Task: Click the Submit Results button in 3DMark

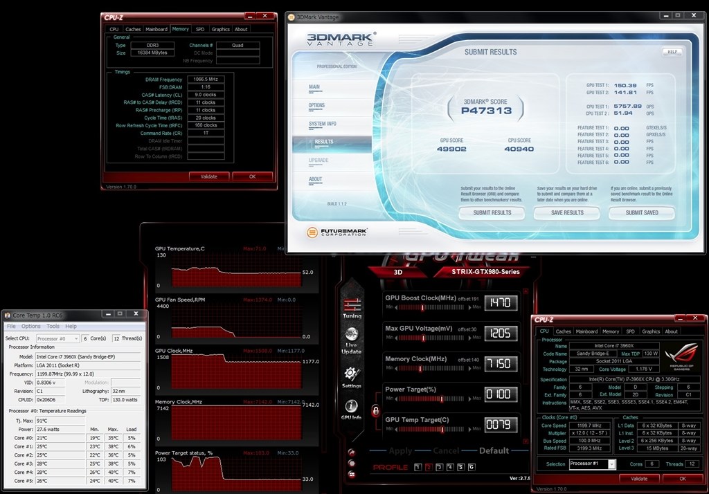Action: click(x=492, y=213)
